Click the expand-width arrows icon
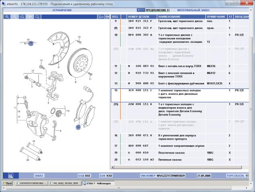255x192 pixels. coord(107,17)
